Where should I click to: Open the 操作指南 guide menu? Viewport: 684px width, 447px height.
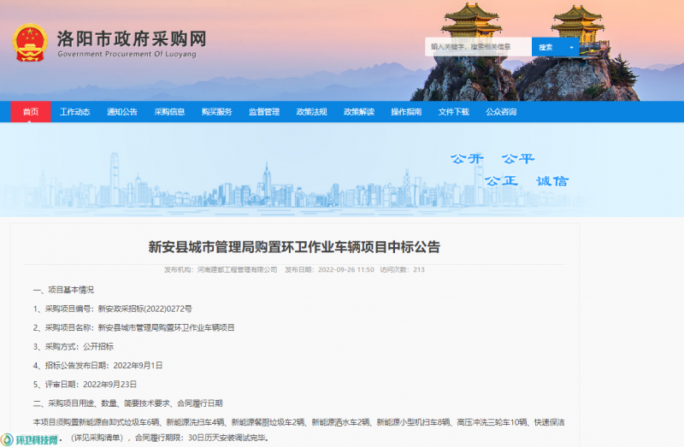[406, 112]
